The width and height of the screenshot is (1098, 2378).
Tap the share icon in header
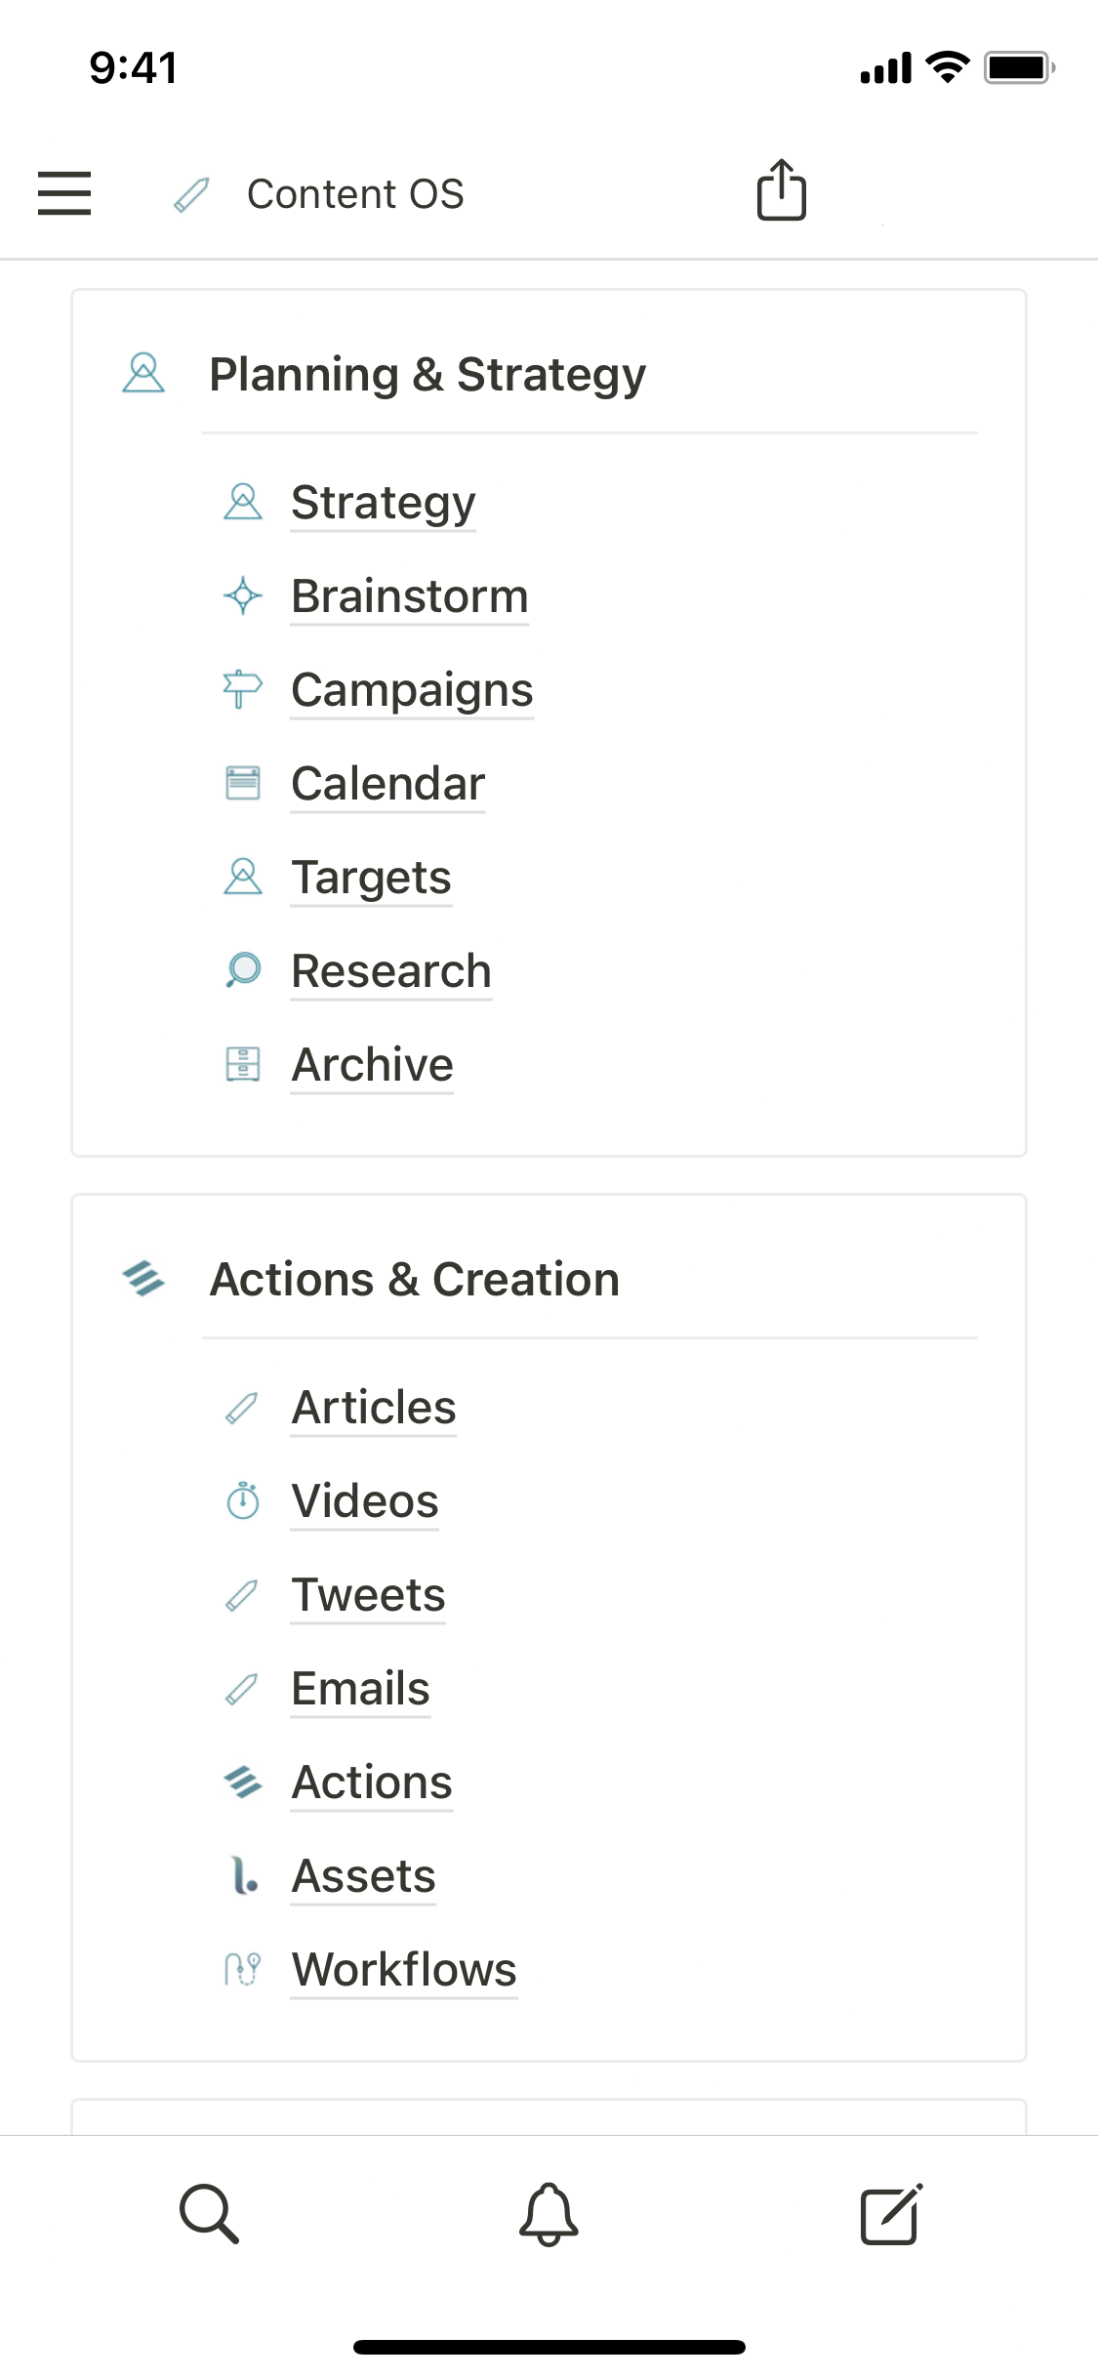pyautogui.click(x=781, y=190)
